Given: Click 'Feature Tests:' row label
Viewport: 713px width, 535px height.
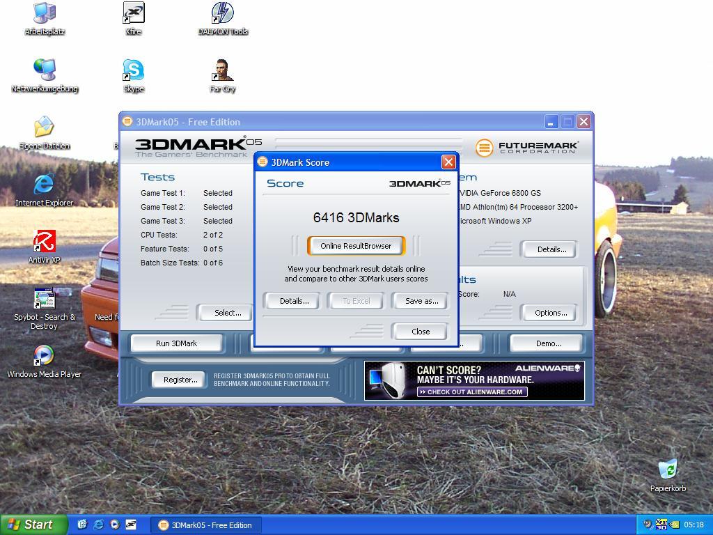Looking at the screenshot, I should 164,249.
